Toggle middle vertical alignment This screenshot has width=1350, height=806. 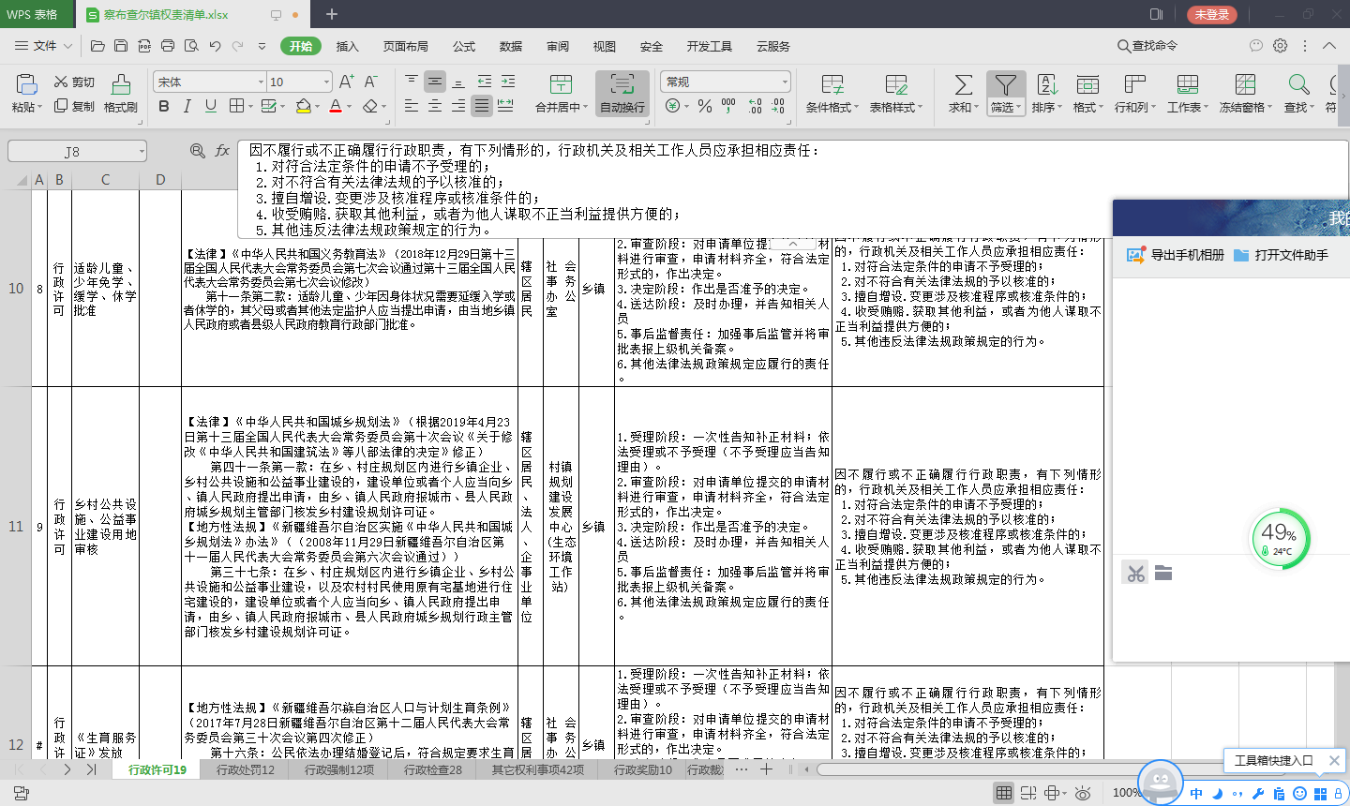(x=435, y=82)
